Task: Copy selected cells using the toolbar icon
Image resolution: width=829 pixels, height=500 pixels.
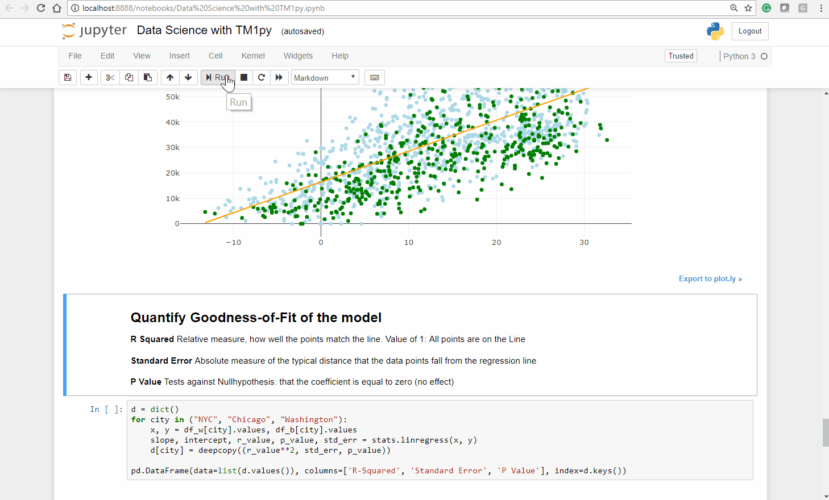Action: (x=129, y=77)
